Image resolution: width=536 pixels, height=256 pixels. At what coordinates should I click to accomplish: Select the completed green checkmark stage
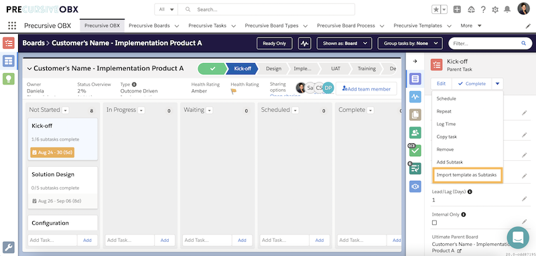(x=212, y=69)
